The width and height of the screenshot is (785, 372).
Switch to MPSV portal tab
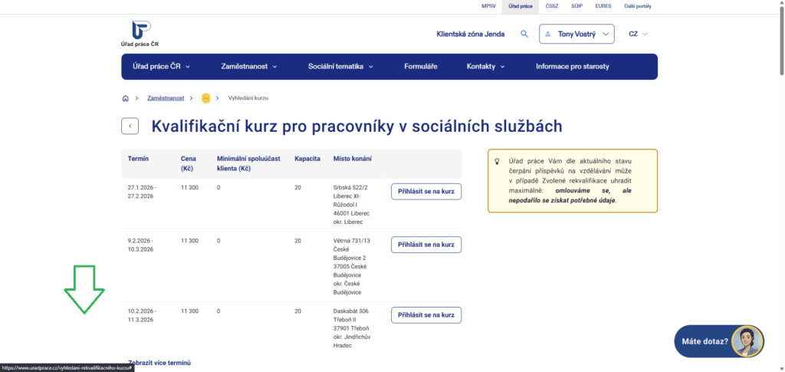[x=487, y=6]
